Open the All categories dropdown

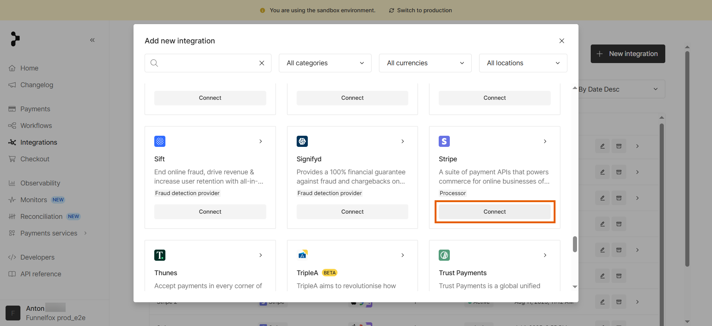click(325, 63)
